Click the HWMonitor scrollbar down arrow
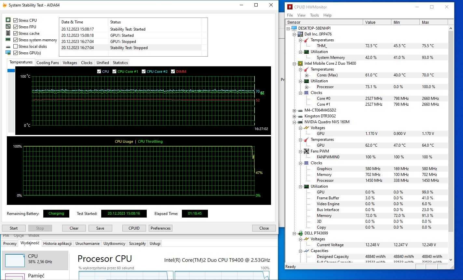Viewport: 463px width, 280px height. 451,260
